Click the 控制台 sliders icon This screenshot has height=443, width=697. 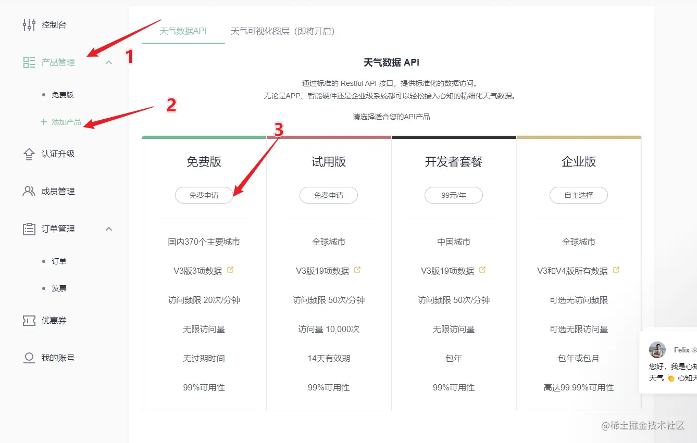click(x=29, y=25)
